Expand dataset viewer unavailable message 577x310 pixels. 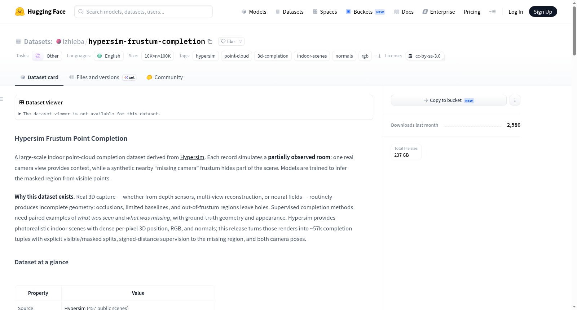[x=89, y=114]
